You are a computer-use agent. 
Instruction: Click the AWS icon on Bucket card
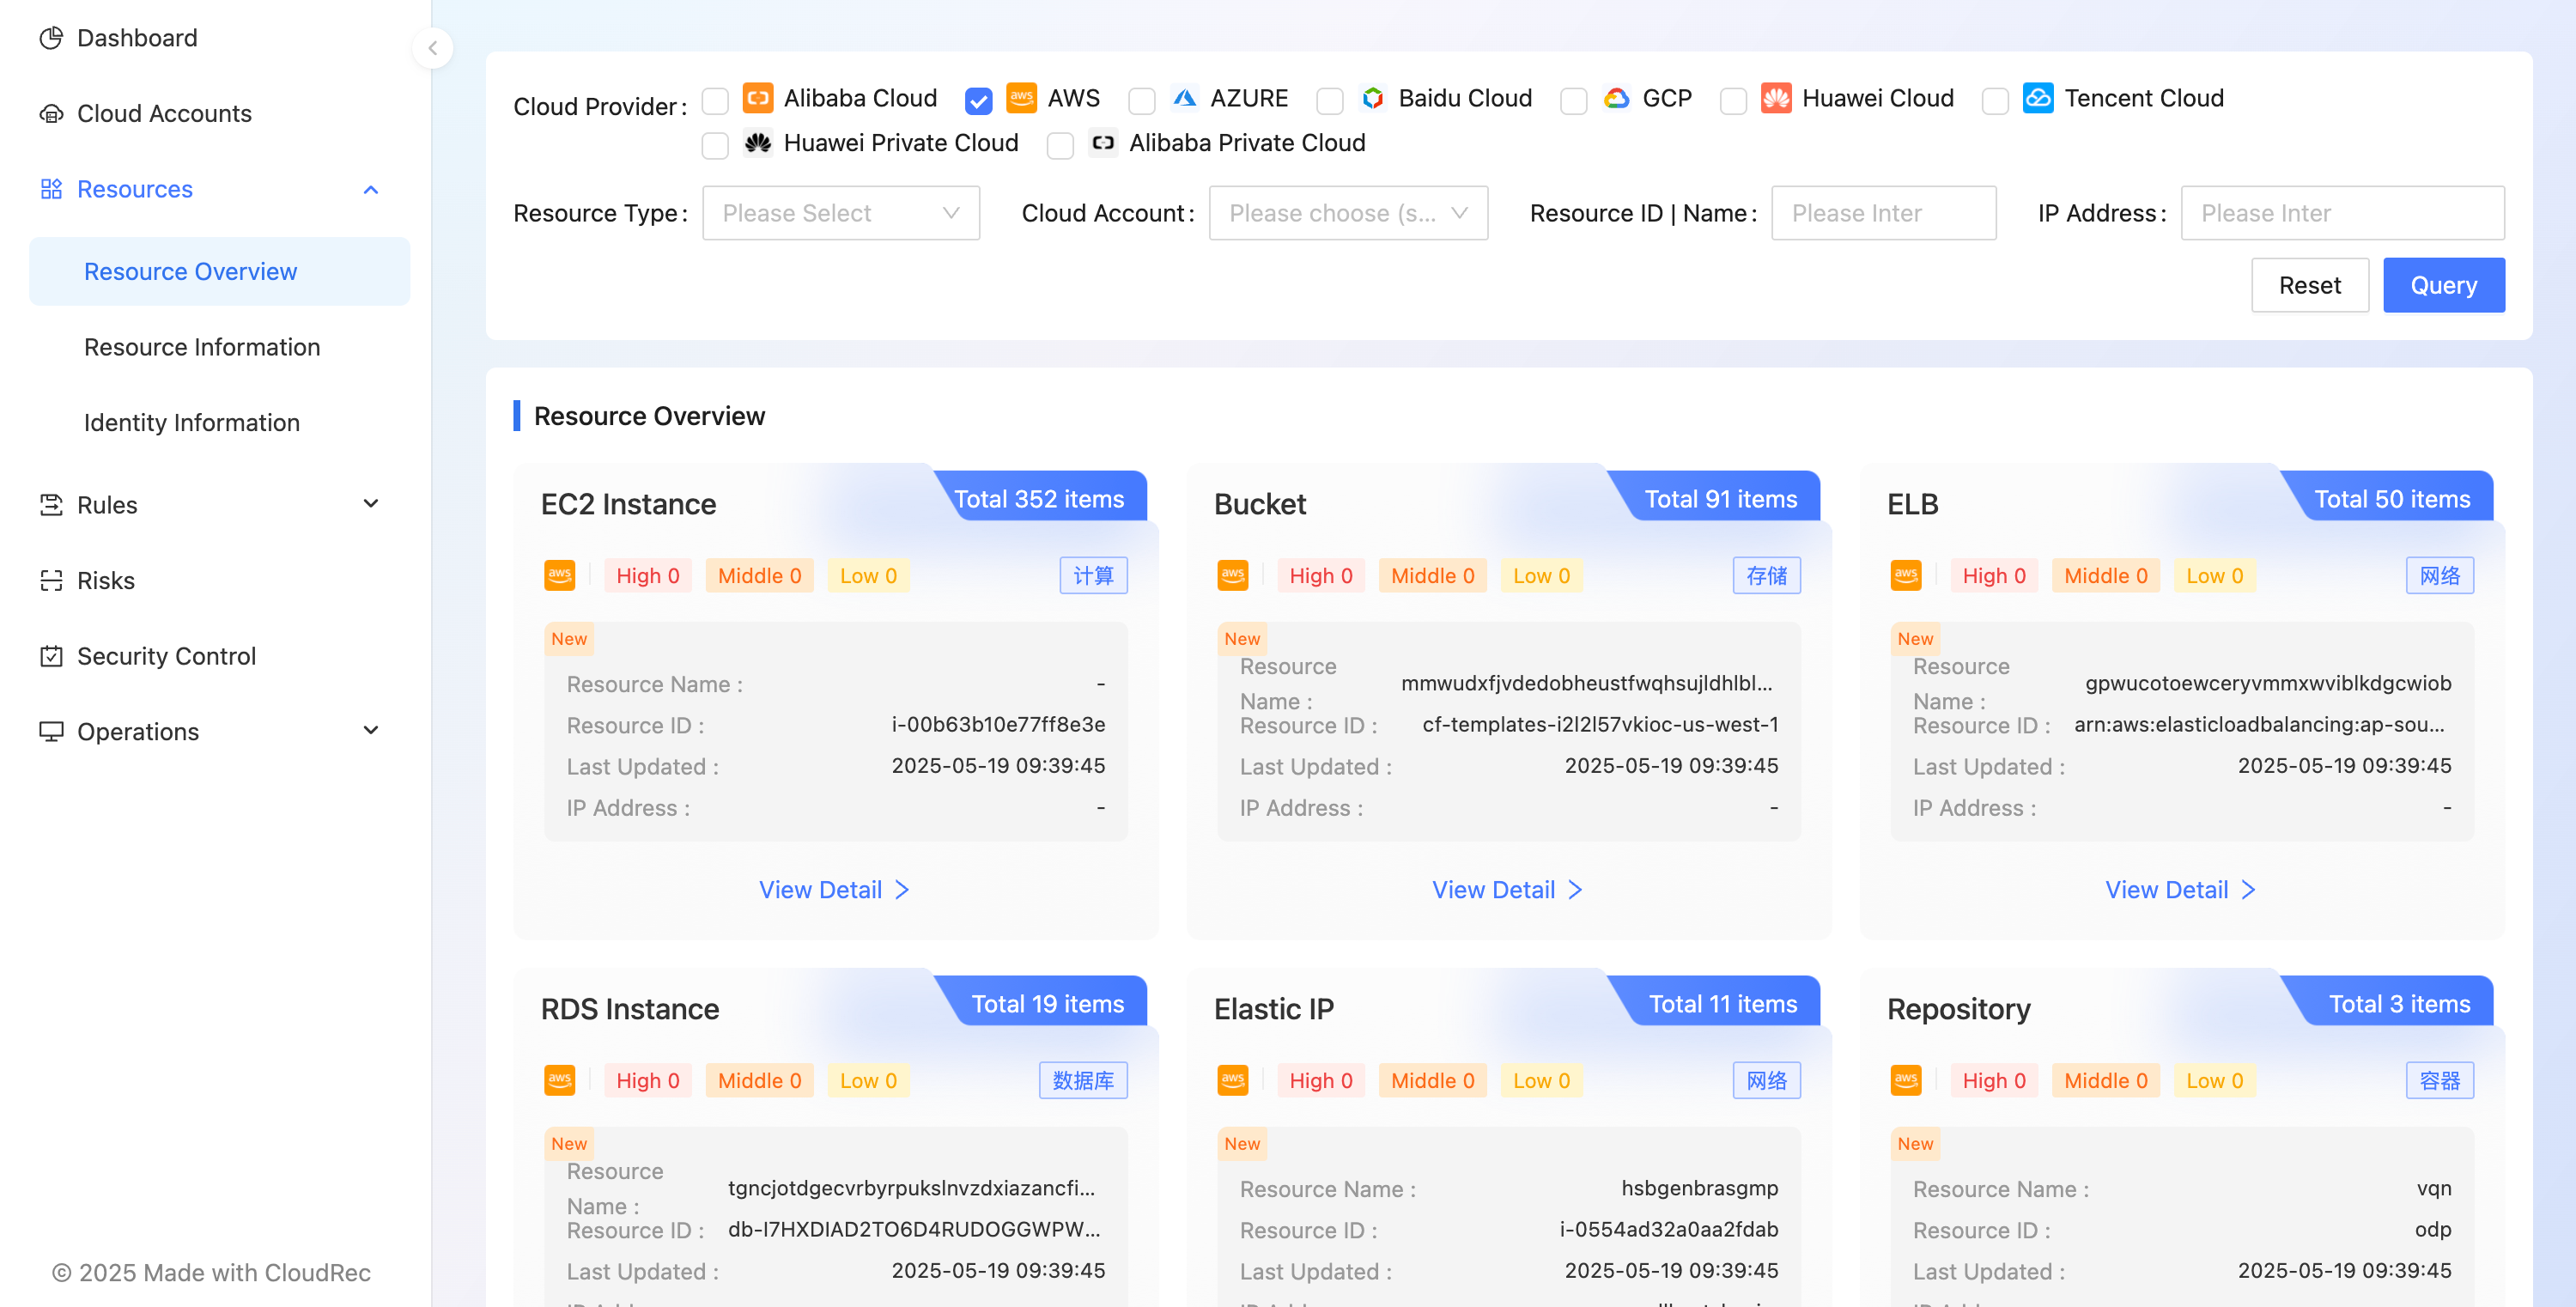click(1233, 575)
